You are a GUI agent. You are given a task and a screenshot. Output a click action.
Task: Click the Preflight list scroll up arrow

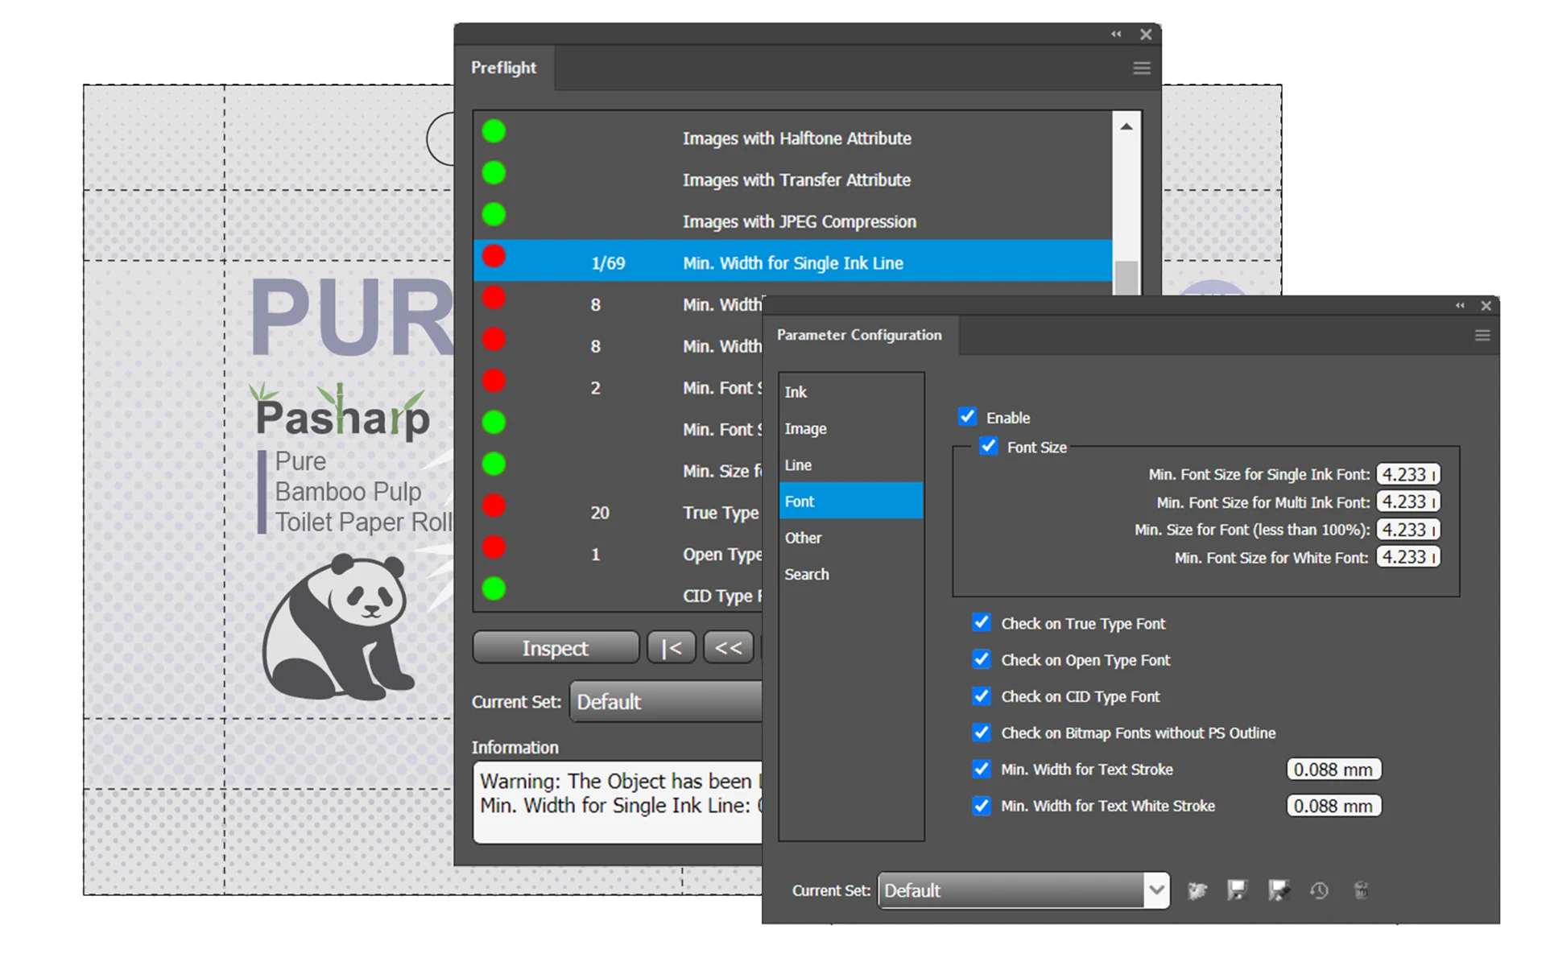click(1126, 126)
